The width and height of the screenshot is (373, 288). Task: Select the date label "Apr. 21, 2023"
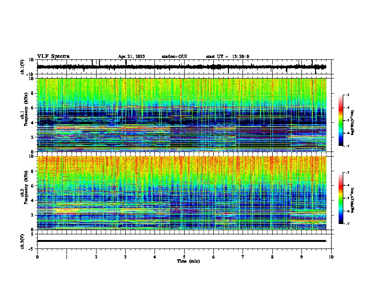pos(131,56)
